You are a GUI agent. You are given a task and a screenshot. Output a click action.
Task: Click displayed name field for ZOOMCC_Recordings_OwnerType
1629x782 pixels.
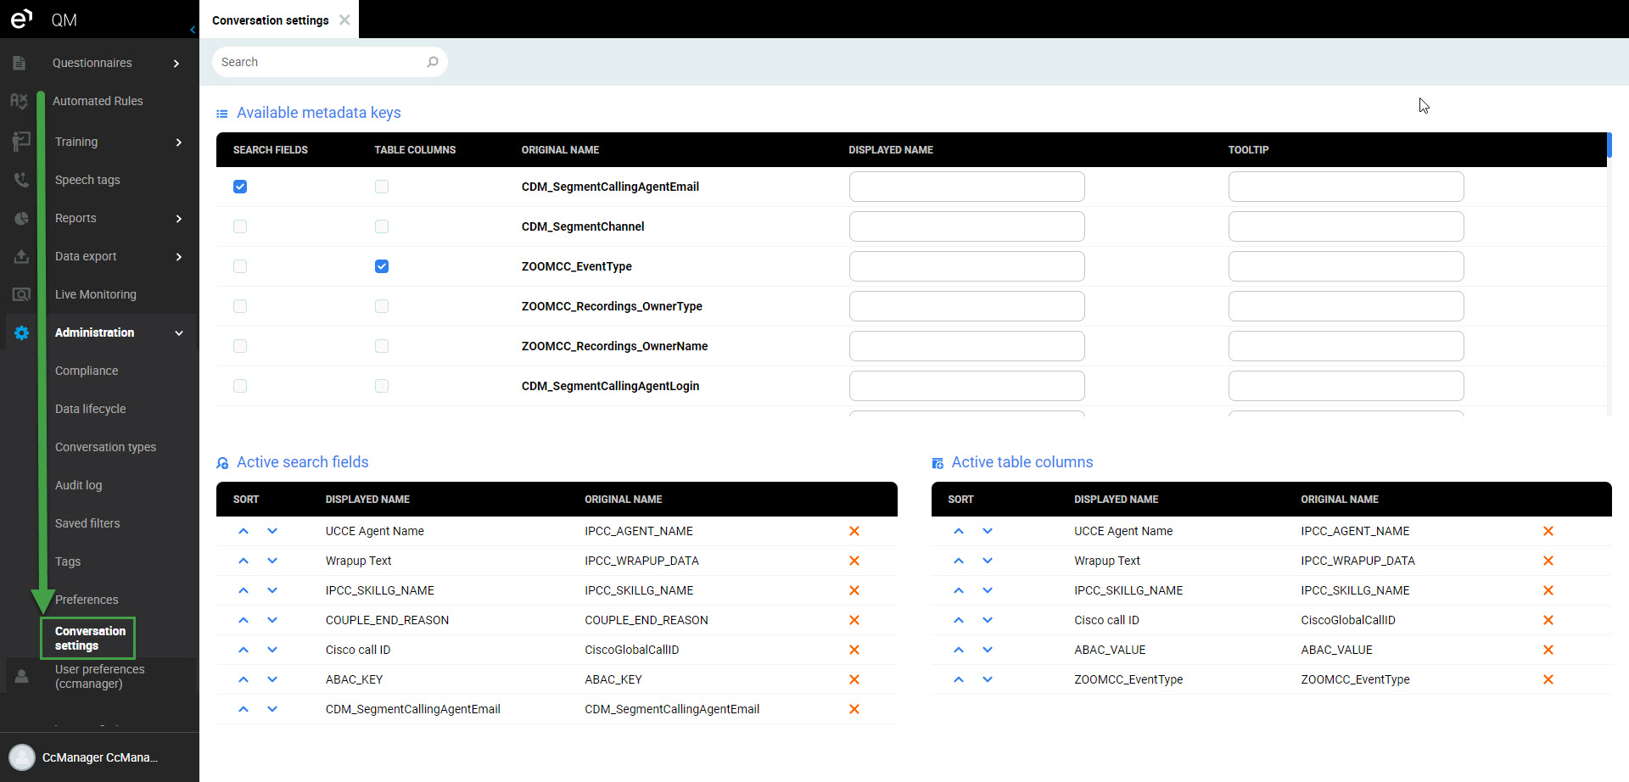tap(966, 306)
